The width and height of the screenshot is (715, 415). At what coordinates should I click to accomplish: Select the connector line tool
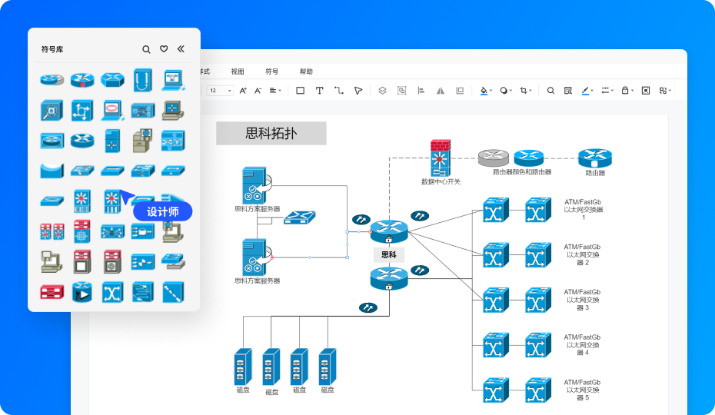(x=338, y=91)
